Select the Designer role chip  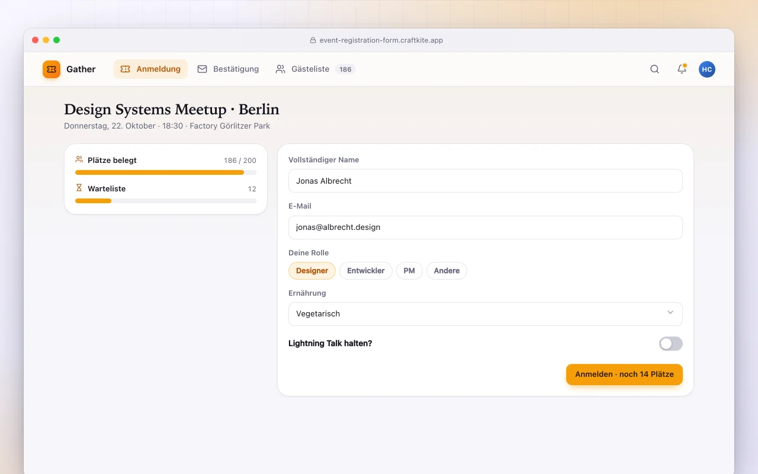[312, 271]
